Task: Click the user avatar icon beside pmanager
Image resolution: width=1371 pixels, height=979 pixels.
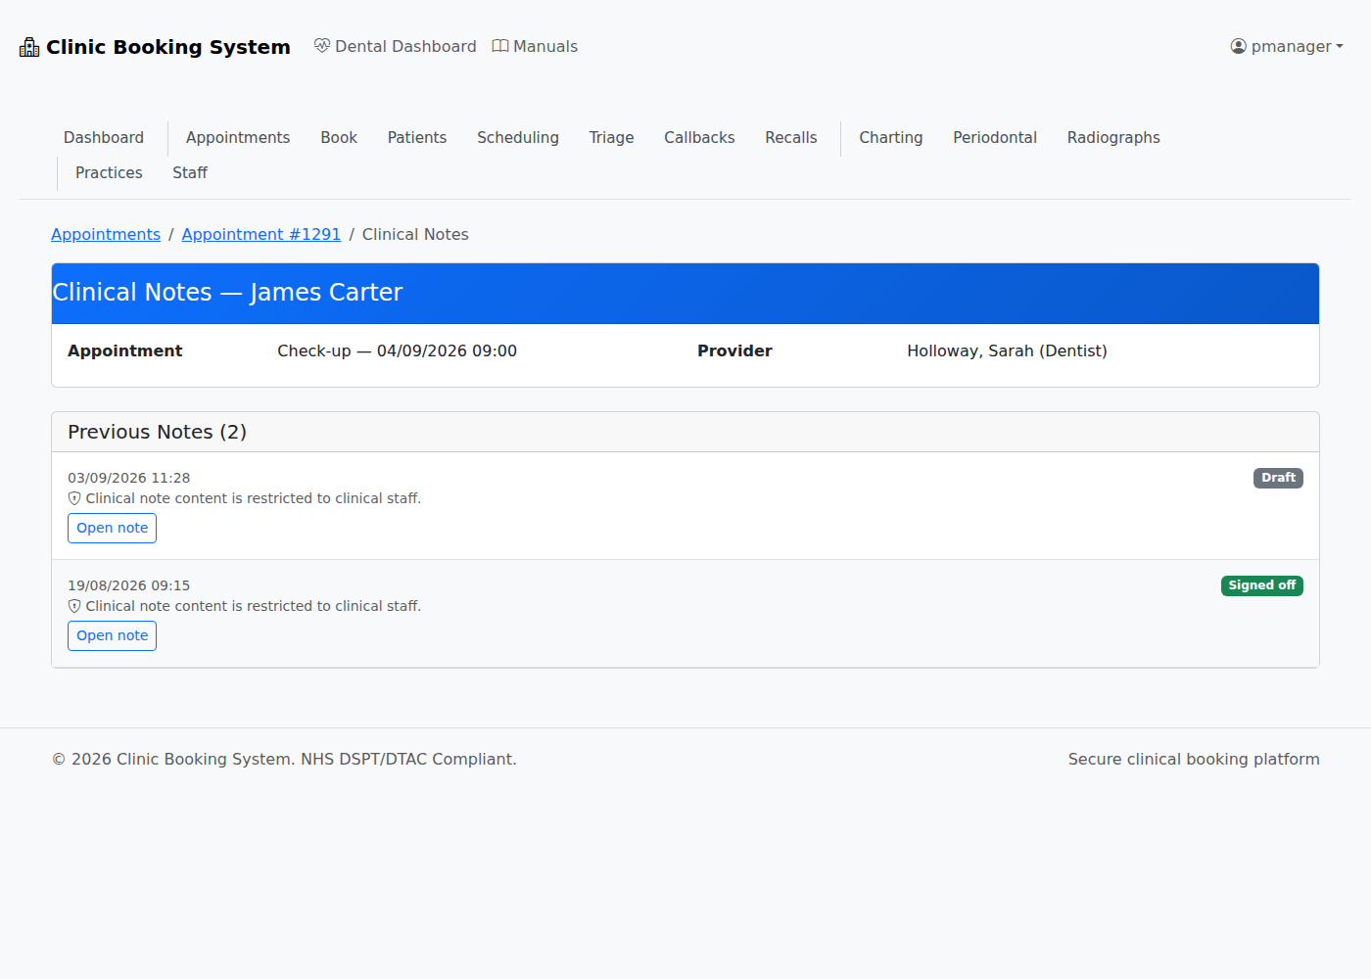Action: [1239, 46]
